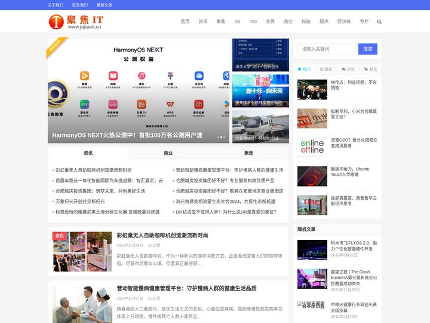This screenshot has width=430, height=323.
Task: Open 科大讯飞iFLYOS 2.0 random article
Action: coord(354,246)
